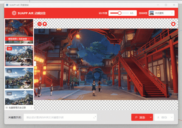The width and height of the screenshot is (182, 128).
Task: Select history thumbnail numbered 99
Action: (x=19, y=78)
